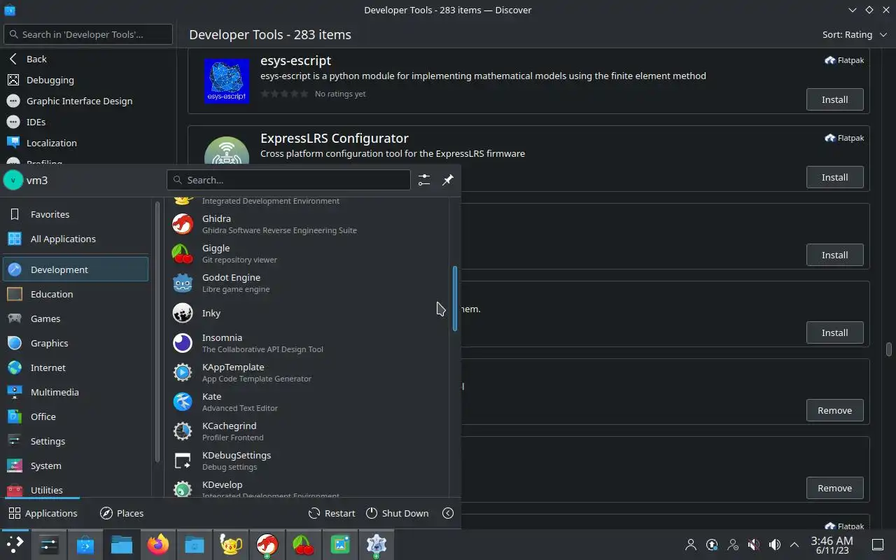Viewport: 896px width, 560px height.
Task: Click the vm3 user avatar
Action: [x=13, y=180]
